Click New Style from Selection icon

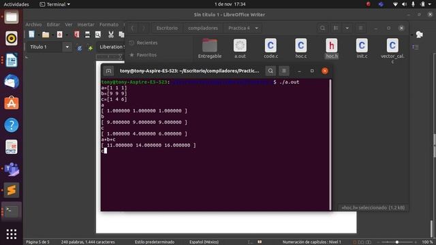[x=90, y=48]
